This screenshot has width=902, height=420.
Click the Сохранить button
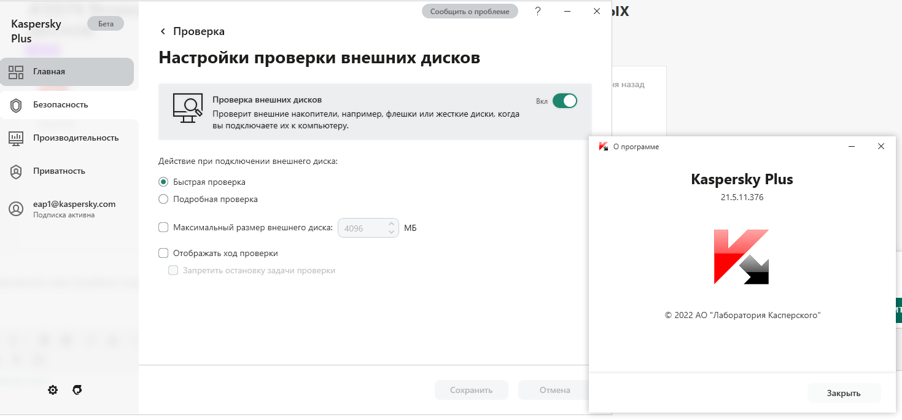[472, 390]
